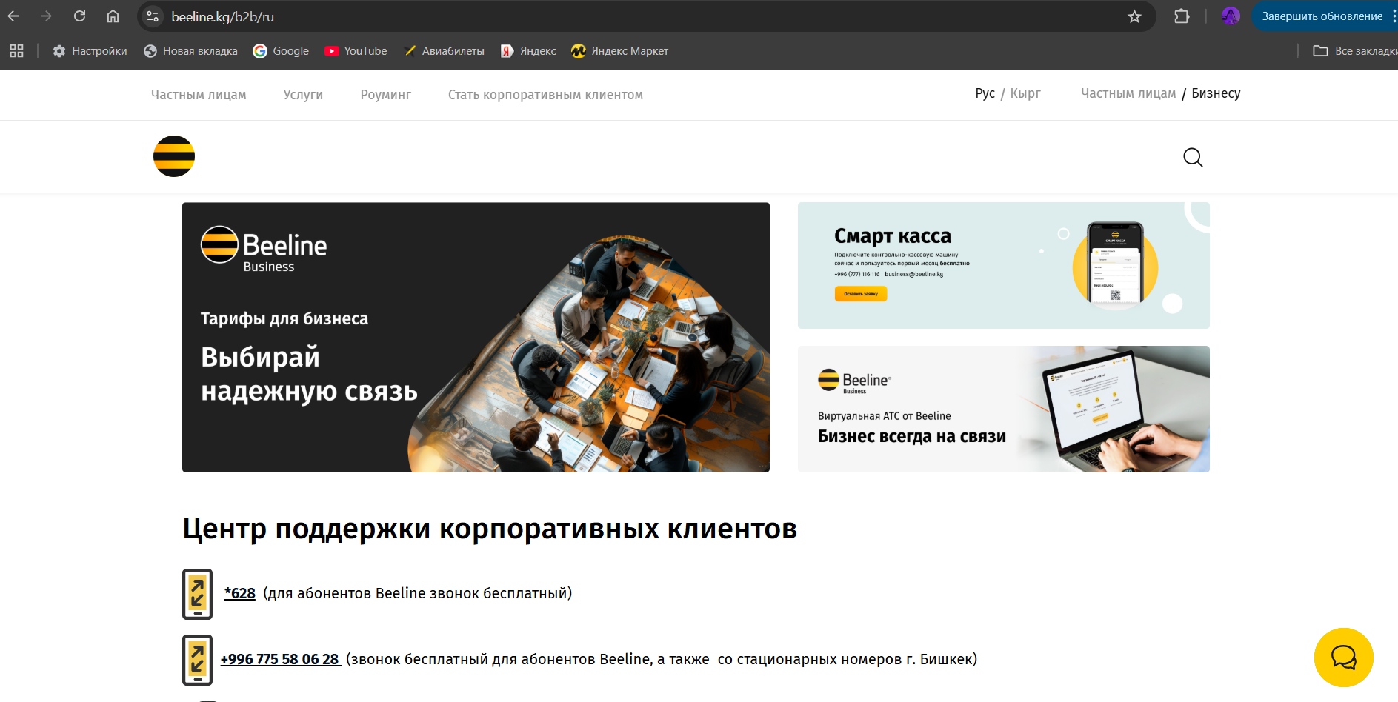Open site search magnifier icon
This screenshot has height=702, width=1398.
pos(1193,157)
